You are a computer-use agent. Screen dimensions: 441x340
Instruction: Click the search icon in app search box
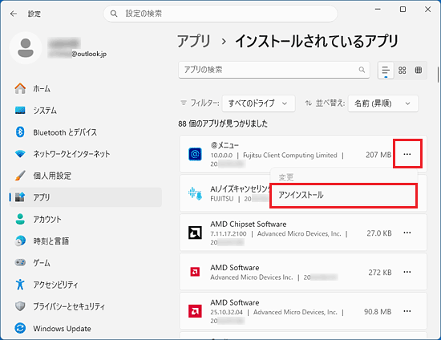point(362,70)
